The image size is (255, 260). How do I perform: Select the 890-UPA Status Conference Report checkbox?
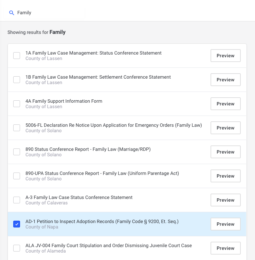pyautogui.click(x=17, y=176)
